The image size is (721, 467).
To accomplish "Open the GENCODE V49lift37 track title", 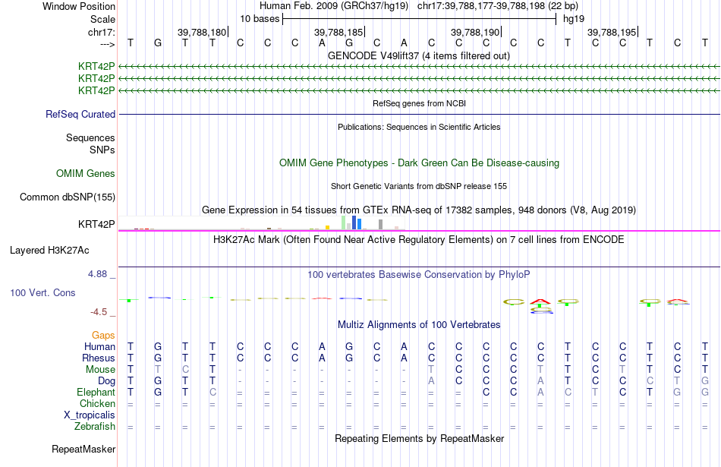I will point(419,55).
